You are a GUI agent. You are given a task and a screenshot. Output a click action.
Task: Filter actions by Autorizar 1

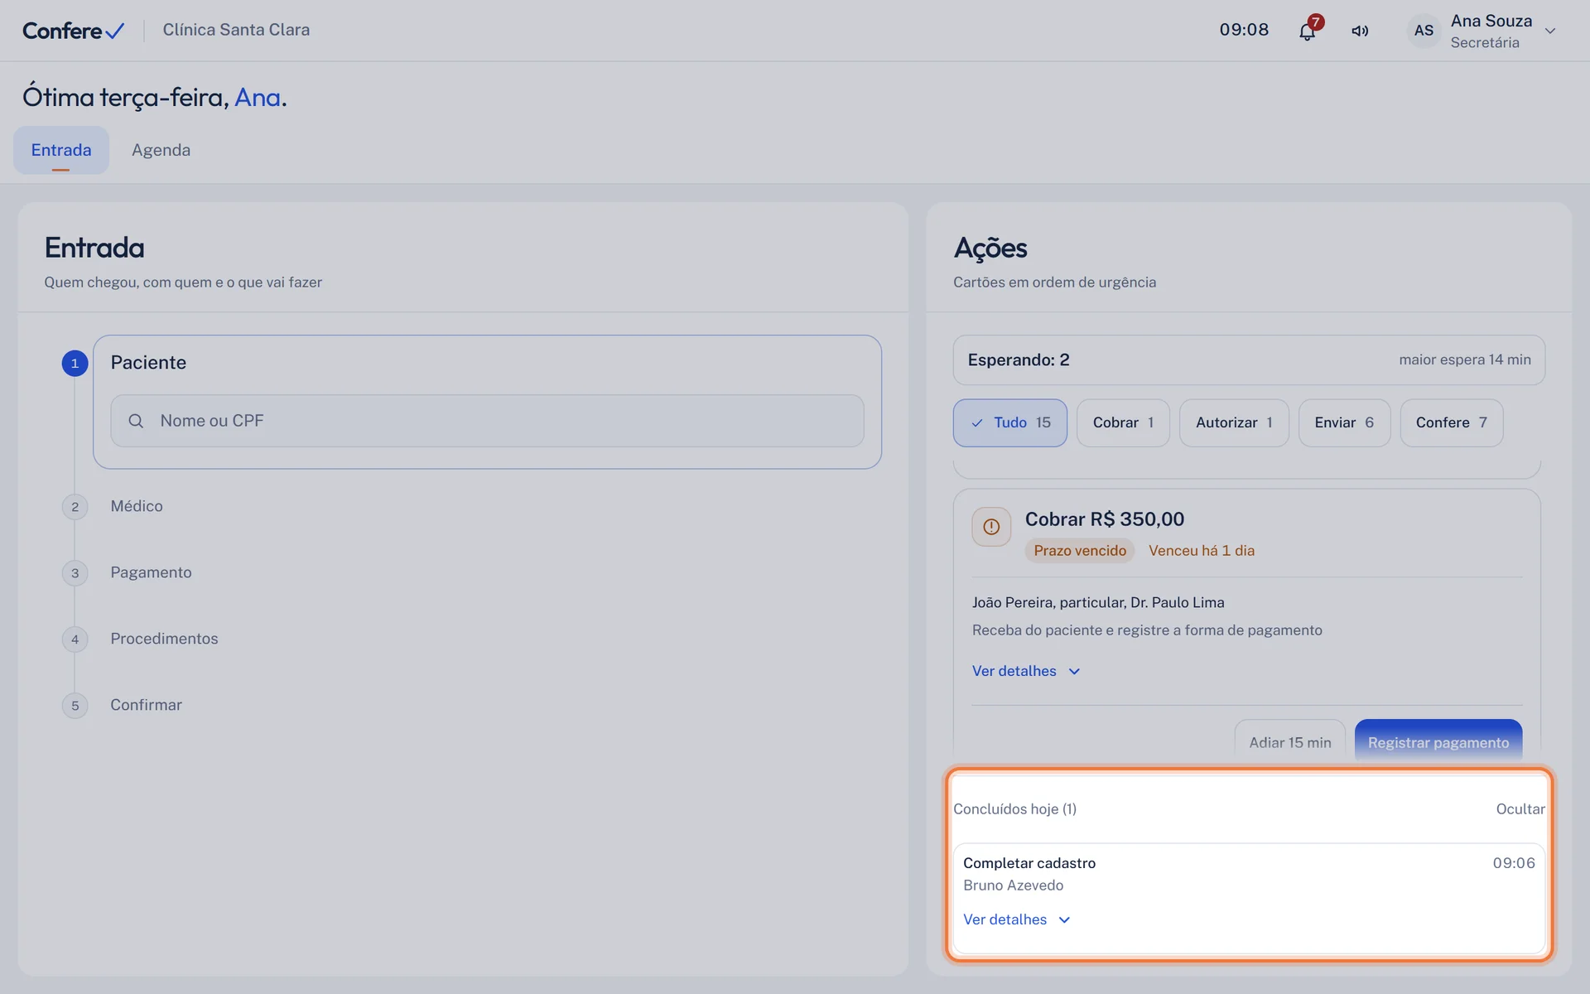[1234, 422]
